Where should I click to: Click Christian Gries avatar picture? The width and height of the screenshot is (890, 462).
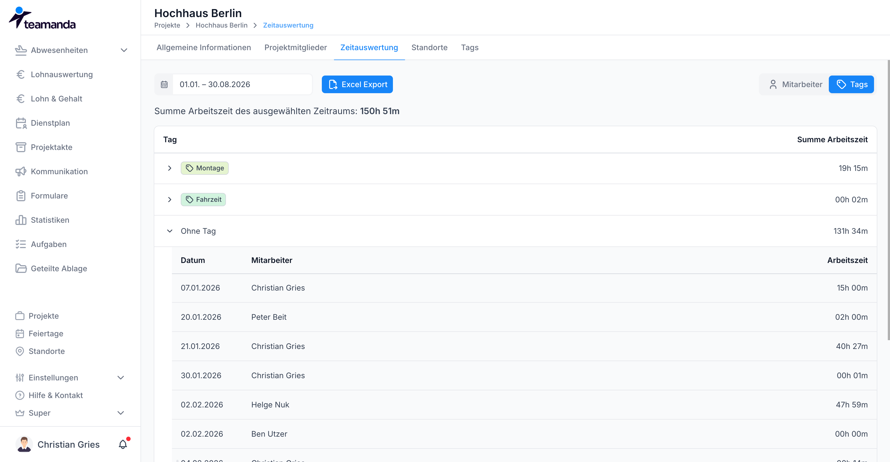24,444
